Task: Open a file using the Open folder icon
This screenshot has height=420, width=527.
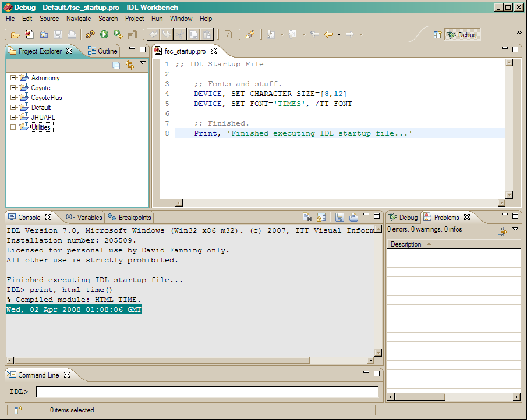Action: (x=16, y=34)
